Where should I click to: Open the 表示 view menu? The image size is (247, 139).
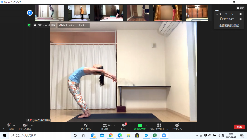pyautogui.click(x=241, y=7)
